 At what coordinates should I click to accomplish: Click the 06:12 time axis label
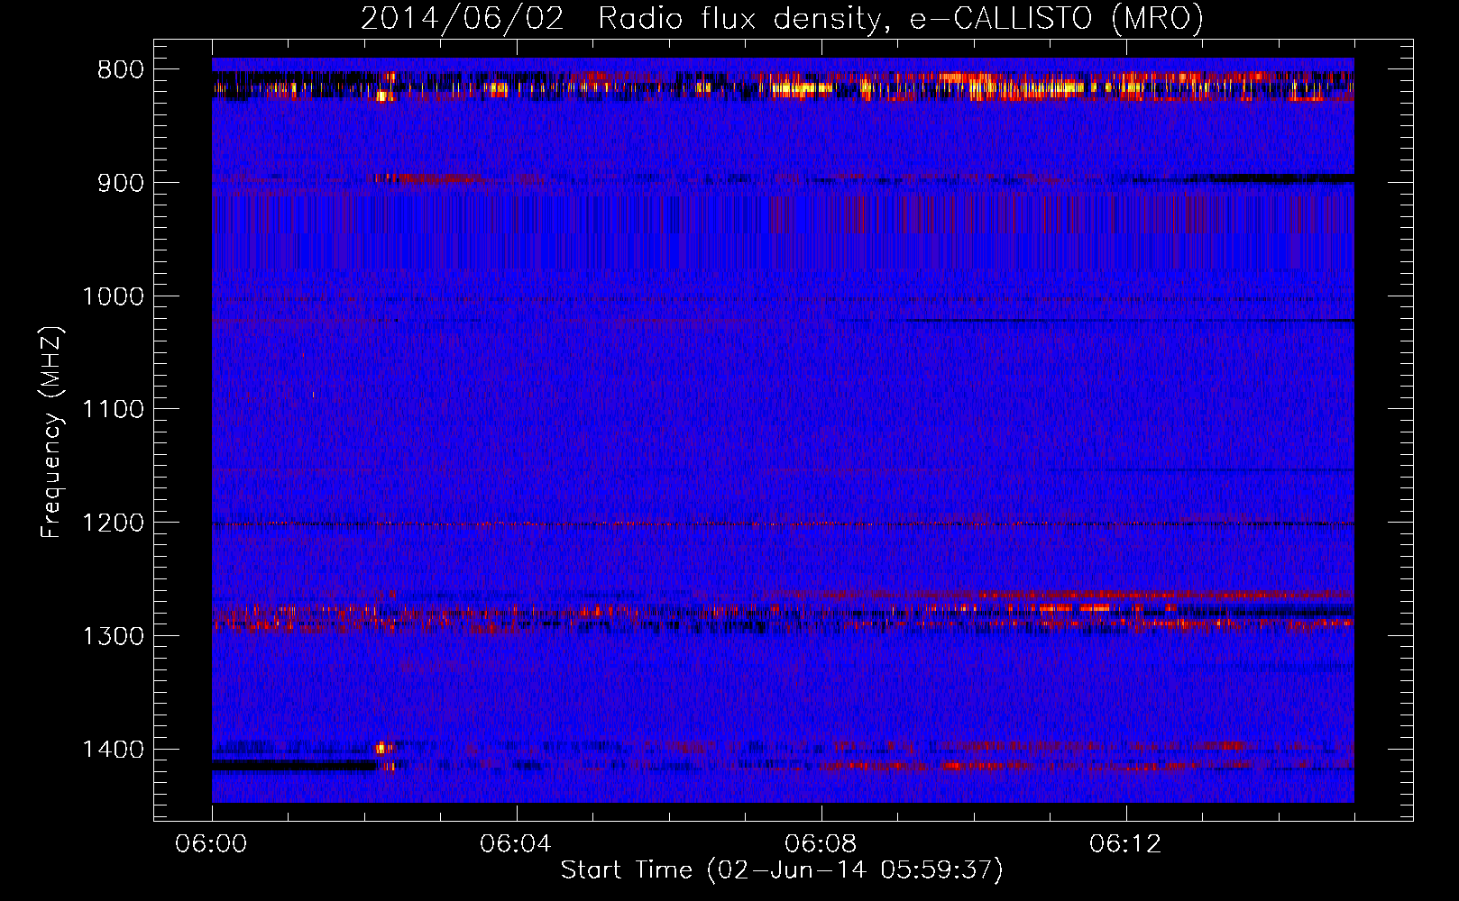click(x=1125, y=844)
